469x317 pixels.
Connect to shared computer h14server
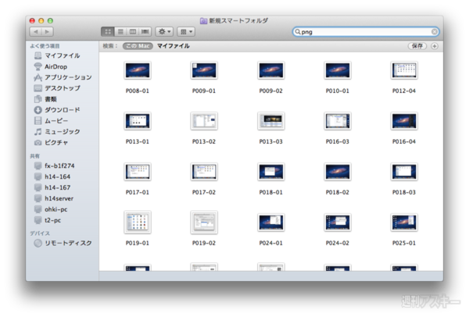(54, 198)
